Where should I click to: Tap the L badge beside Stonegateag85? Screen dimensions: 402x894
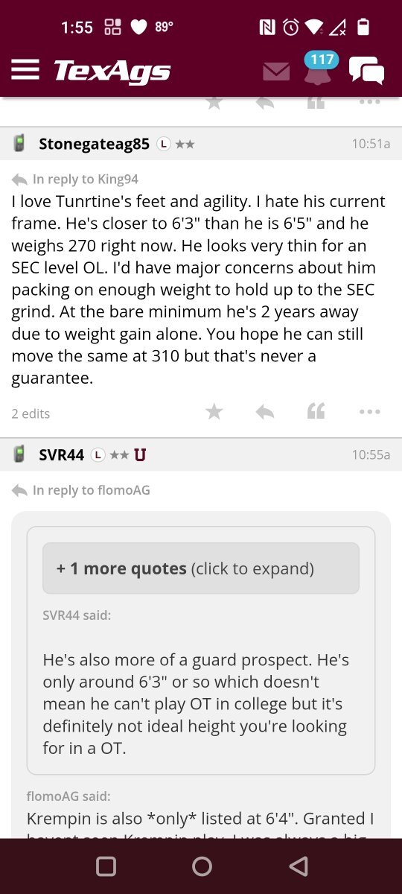[x=164, y=144]
